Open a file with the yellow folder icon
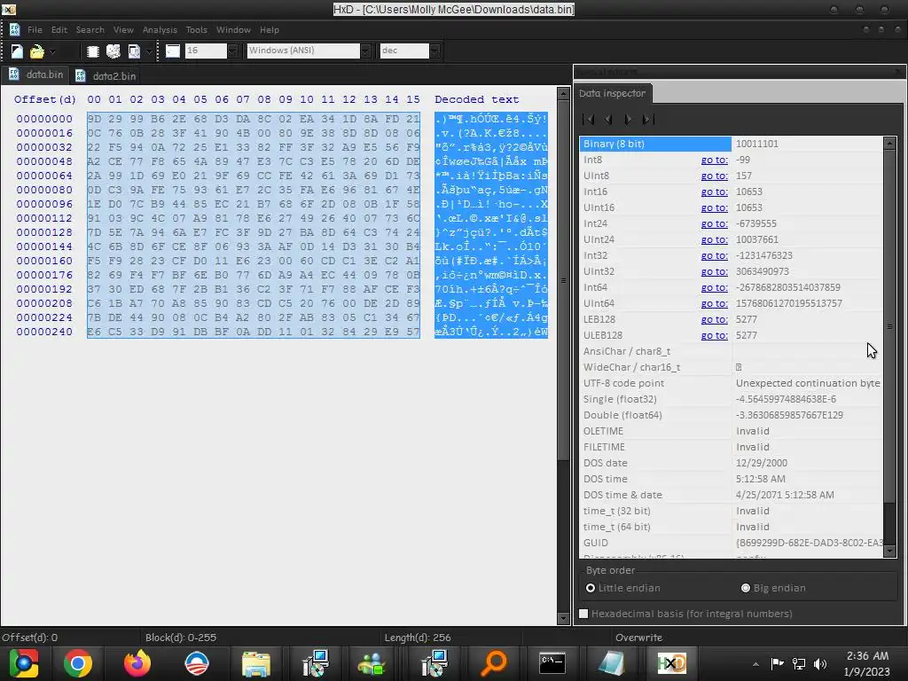Screen dimensions: 908x681 tap(36, 51)
